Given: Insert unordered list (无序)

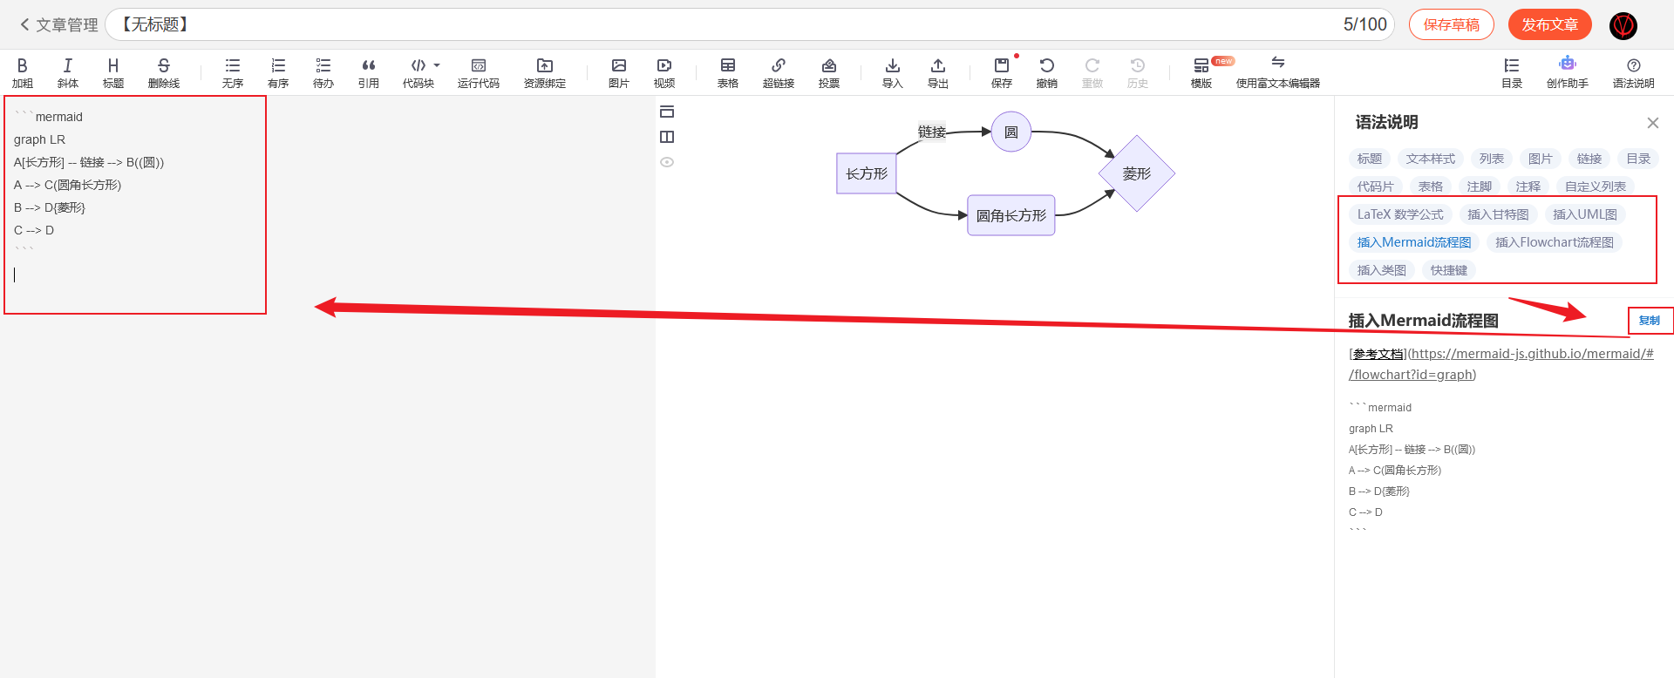Looking at the screenshot, I should pyautogui.click(x=233, y=72).
